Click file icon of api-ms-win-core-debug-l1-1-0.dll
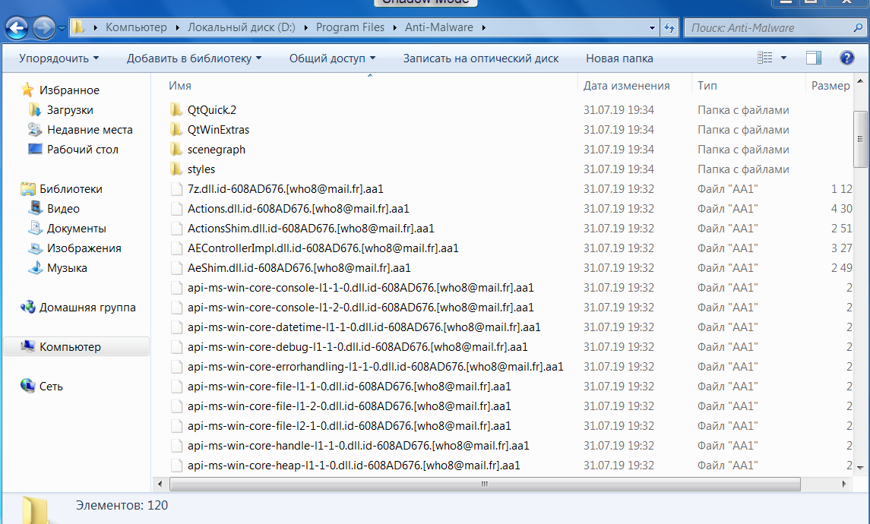Image resolution: width=870 pixels, height=524 pixels. (176, 347)
